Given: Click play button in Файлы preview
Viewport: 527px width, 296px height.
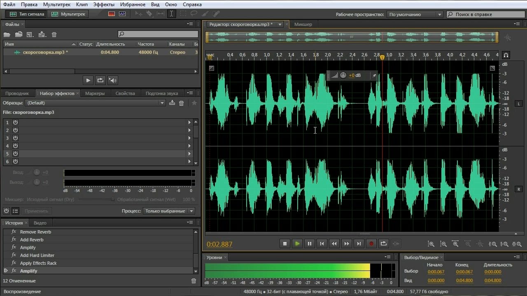Looking at the screenshot, I should click(88, 80).
